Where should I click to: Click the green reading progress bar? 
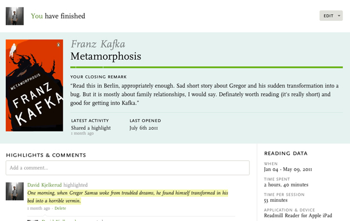tap(207, 67)
